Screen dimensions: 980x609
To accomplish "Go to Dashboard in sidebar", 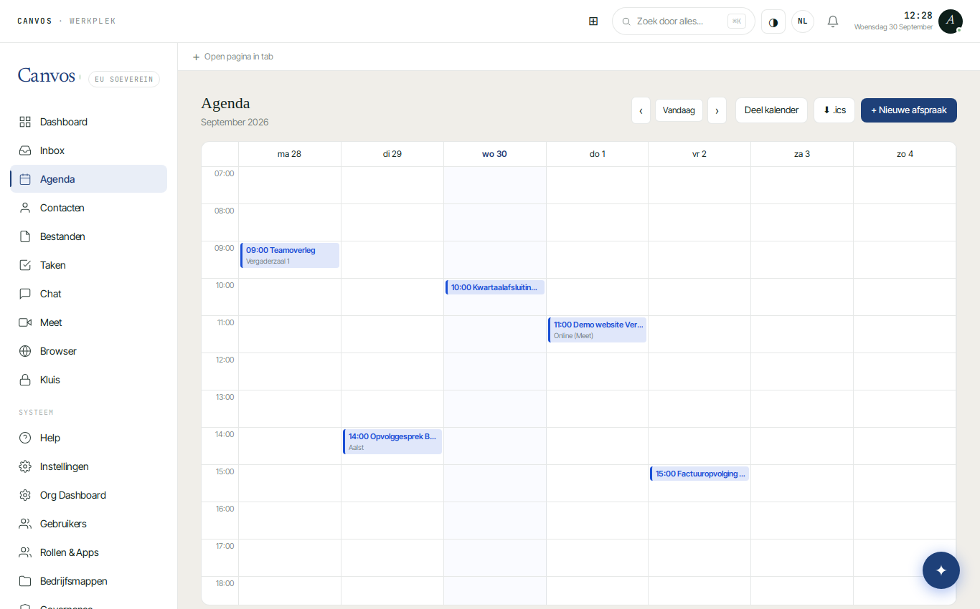I will coord(89,122).
